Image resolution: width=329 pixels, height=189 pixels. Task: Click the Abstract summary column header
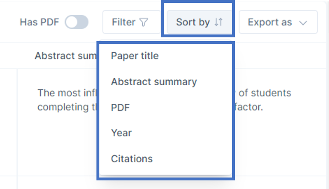coord(66,56)
